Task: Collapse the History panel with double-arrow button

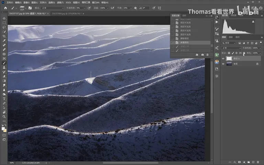Action: click(x=207, y=16)
